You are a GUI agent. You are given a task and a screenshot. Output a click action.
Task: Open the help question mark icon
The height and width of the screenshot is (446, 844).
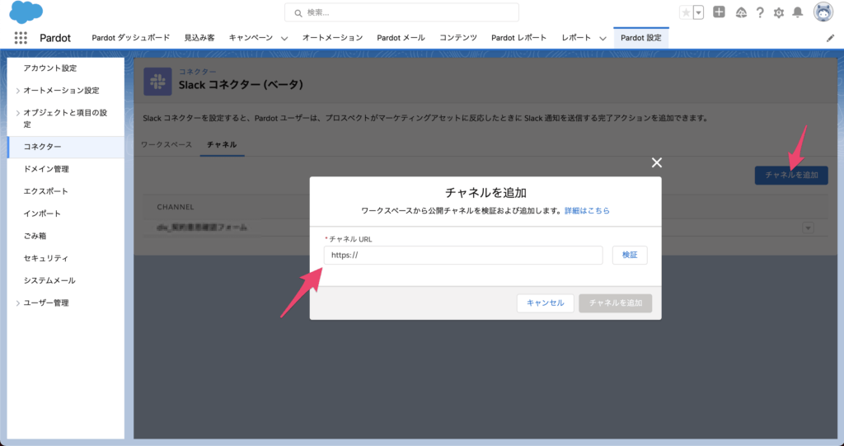point(759,12)
